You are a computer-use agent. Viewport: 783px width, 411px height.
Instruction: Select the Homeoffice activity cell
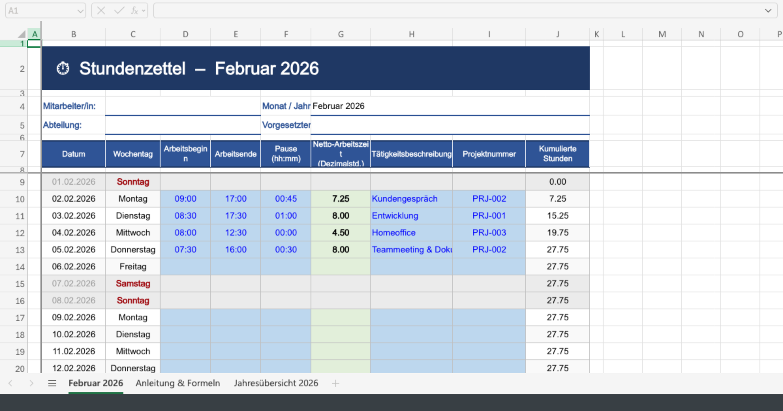pyautogui.click(x=411, y=233)
